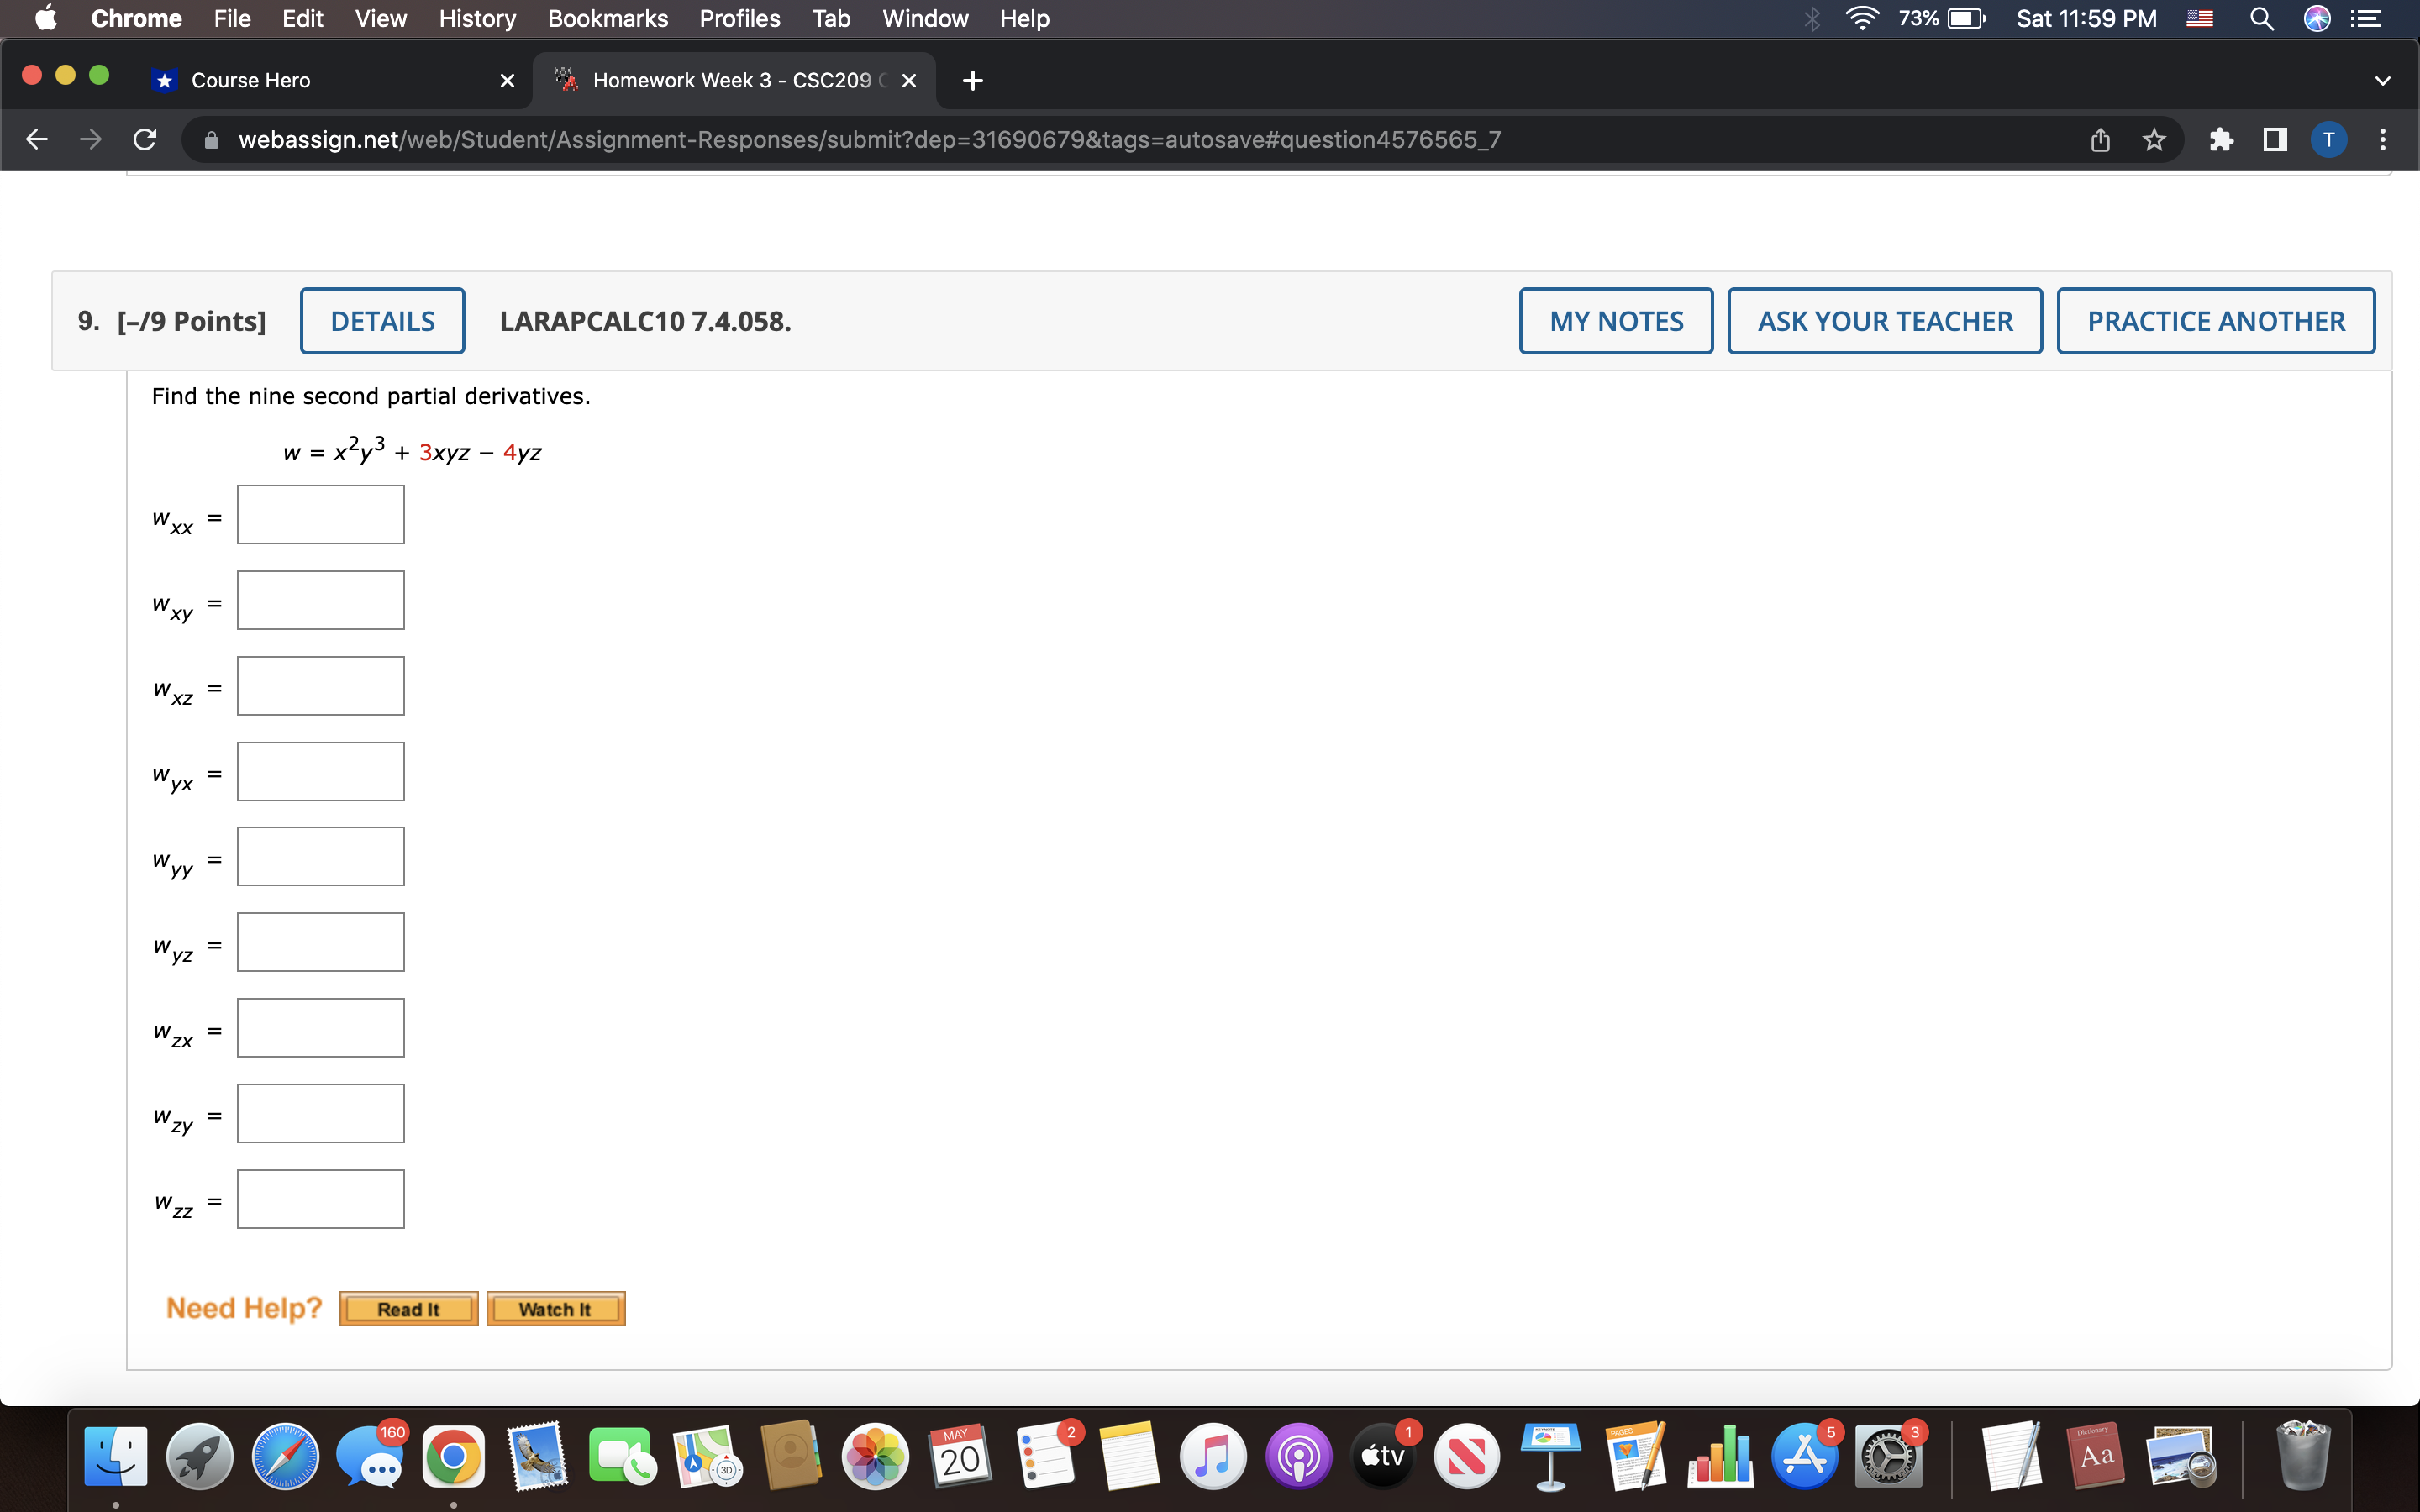
Task: Open the Chrome extensions puzzle icon
Action: pos(2222,139)
